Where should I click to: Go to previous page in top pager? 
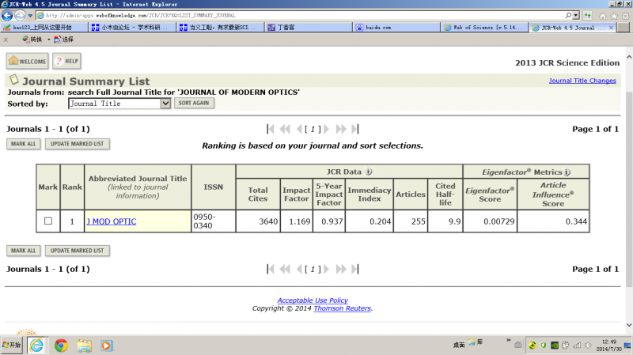(x=299, y=129)
